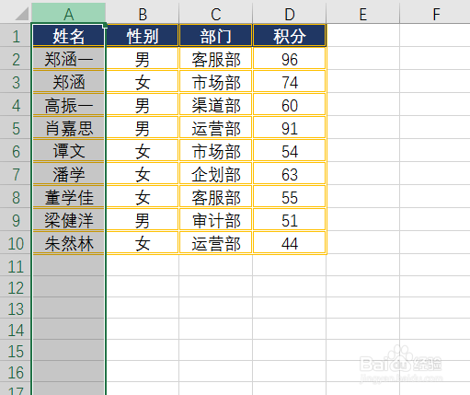
Task: Click the 审计部 cell
Action: click(x=216, y=220)
